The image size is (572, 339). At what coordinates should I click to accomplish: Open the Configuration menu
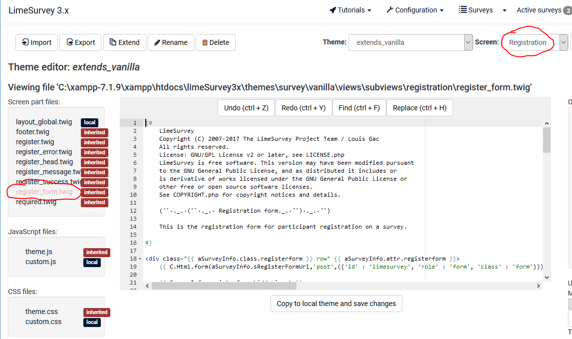coord(415,10)
